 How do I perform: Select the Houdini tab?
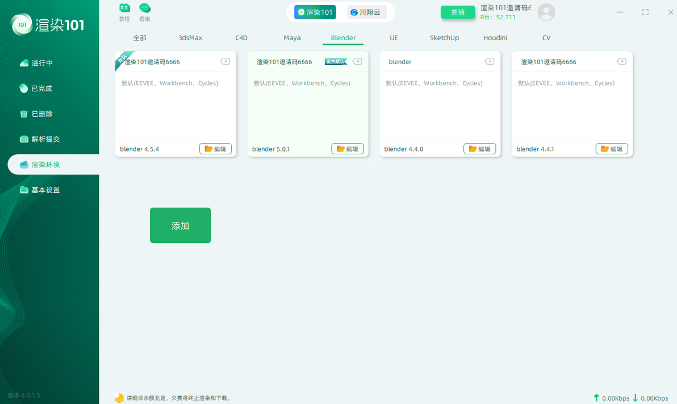(495, 38)
